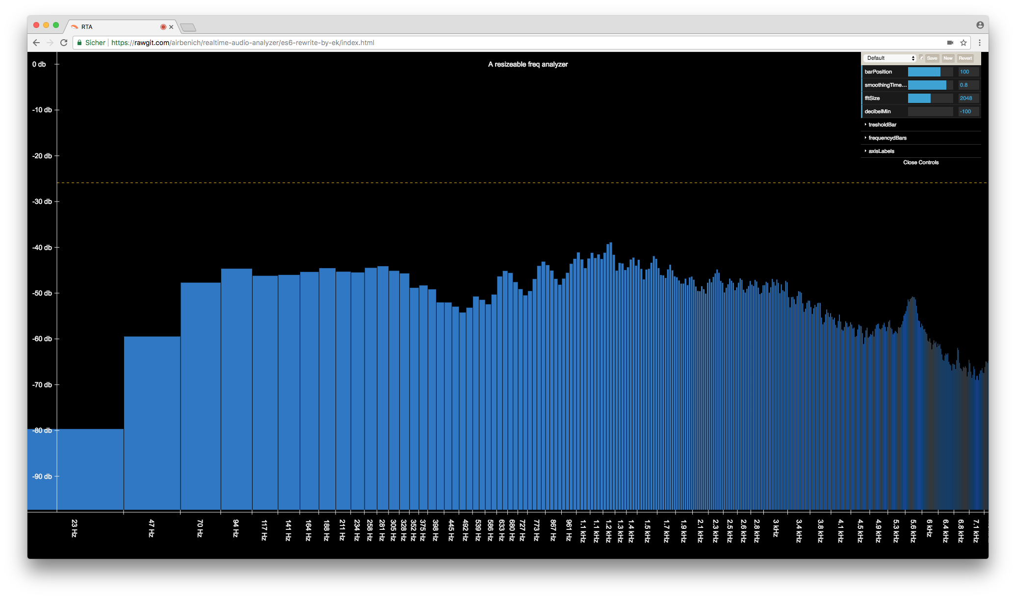Click the fftSize slider bar
This screenshot has height=598, width=1016.
[x=930, y=98]
